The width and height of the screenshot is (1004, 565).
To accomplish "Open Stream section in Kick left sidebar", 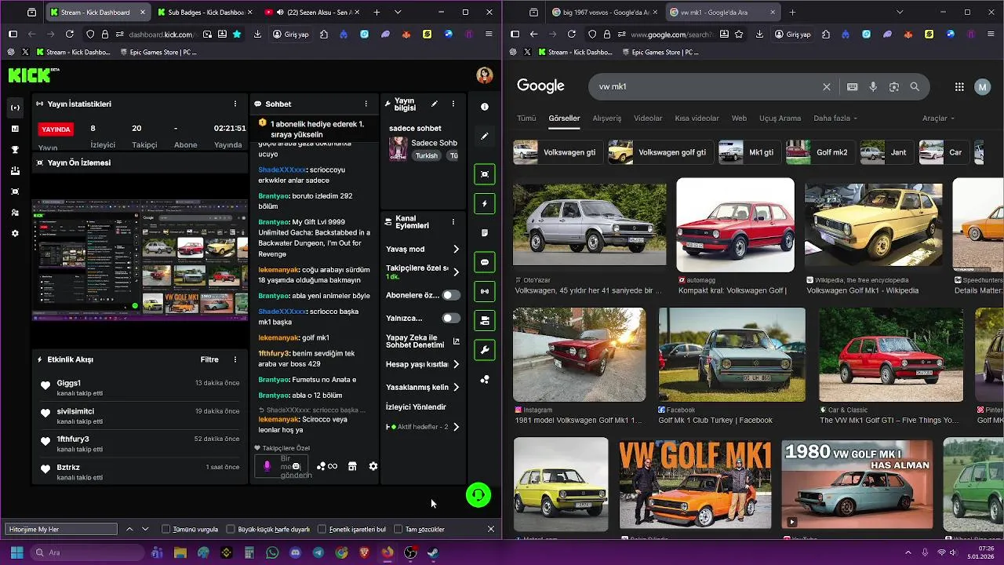I will pyautogui.click(x=15, y=108).
